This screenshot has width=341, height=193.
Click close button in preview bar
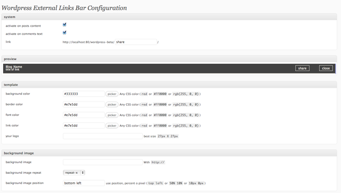[326, 68]
